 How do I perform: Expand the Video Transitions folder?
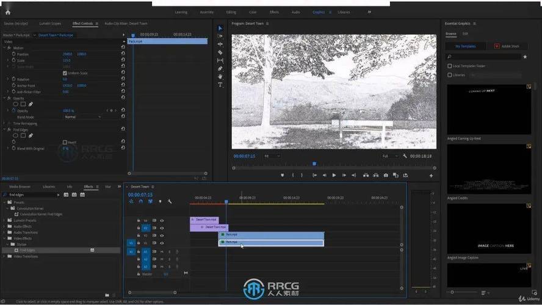[5, 256]
